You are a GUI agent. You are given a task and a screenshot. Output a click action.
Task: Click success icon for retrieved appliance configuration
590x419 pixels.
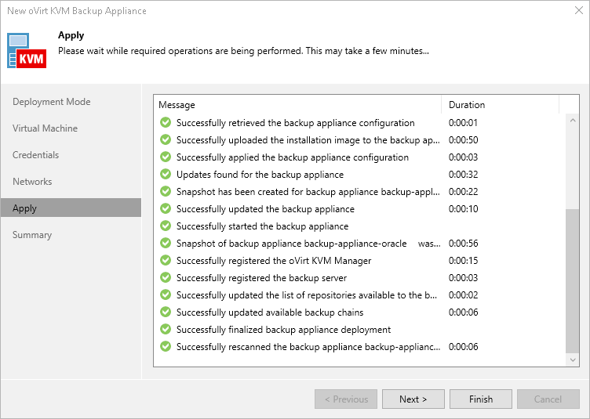166,122
